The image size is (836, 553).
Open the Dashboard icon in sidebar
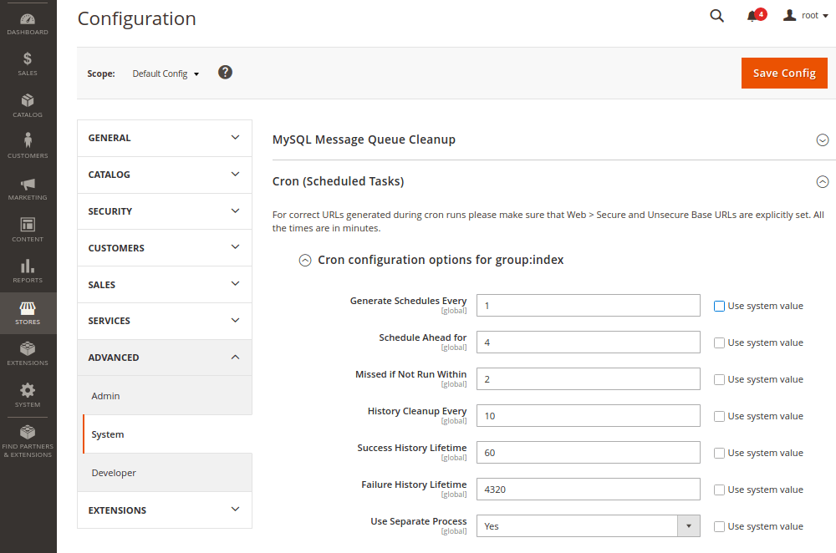pyautogui.click(x=28, y=23)
